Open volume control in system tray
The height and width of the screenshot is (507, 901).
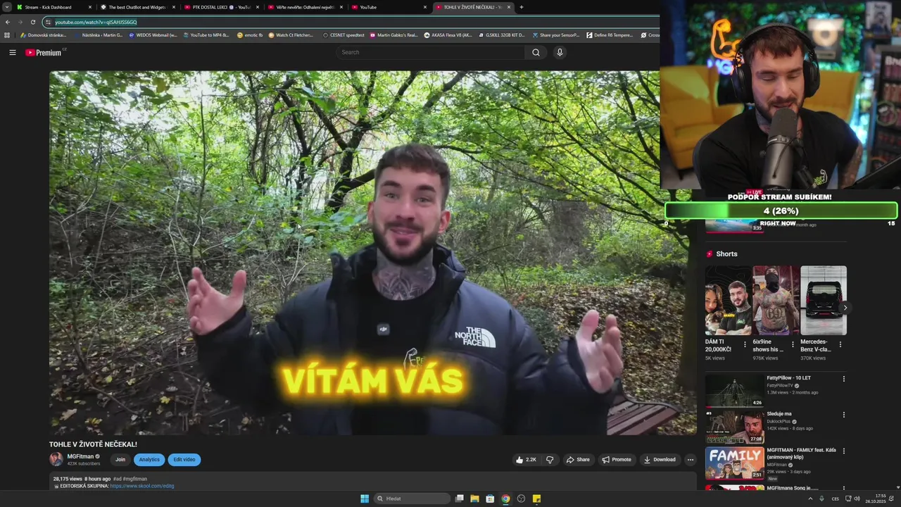[857, 499]
